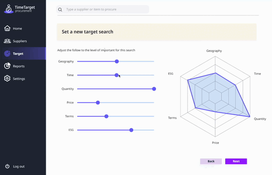272x175 pixels.
Task: Click the Terms slider thumb
Action: coord(107,116)
